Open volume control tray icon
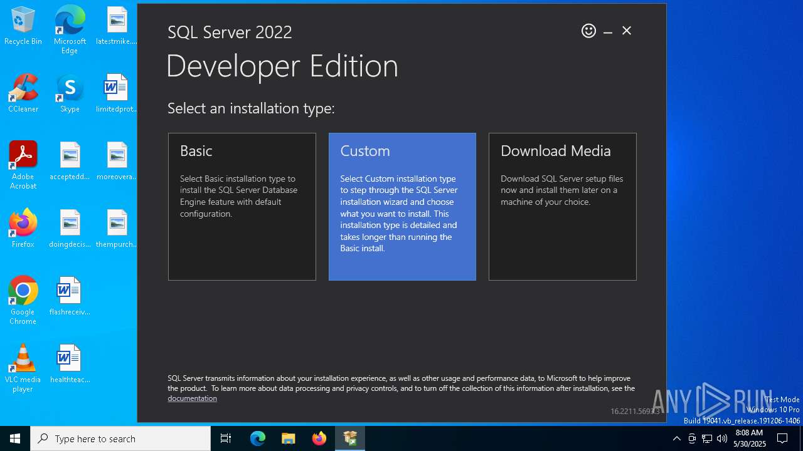The width and height of the screenshot is (803, 451). 722,438
